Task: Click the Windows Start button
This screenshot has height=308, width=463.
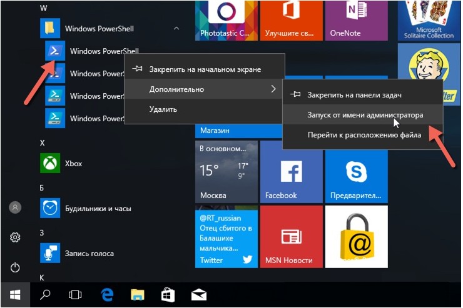Action: pos(15,295)
